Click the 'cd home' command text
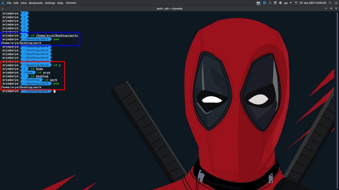Viewport: 339px width, 190px height. click(x=37, y=69)
